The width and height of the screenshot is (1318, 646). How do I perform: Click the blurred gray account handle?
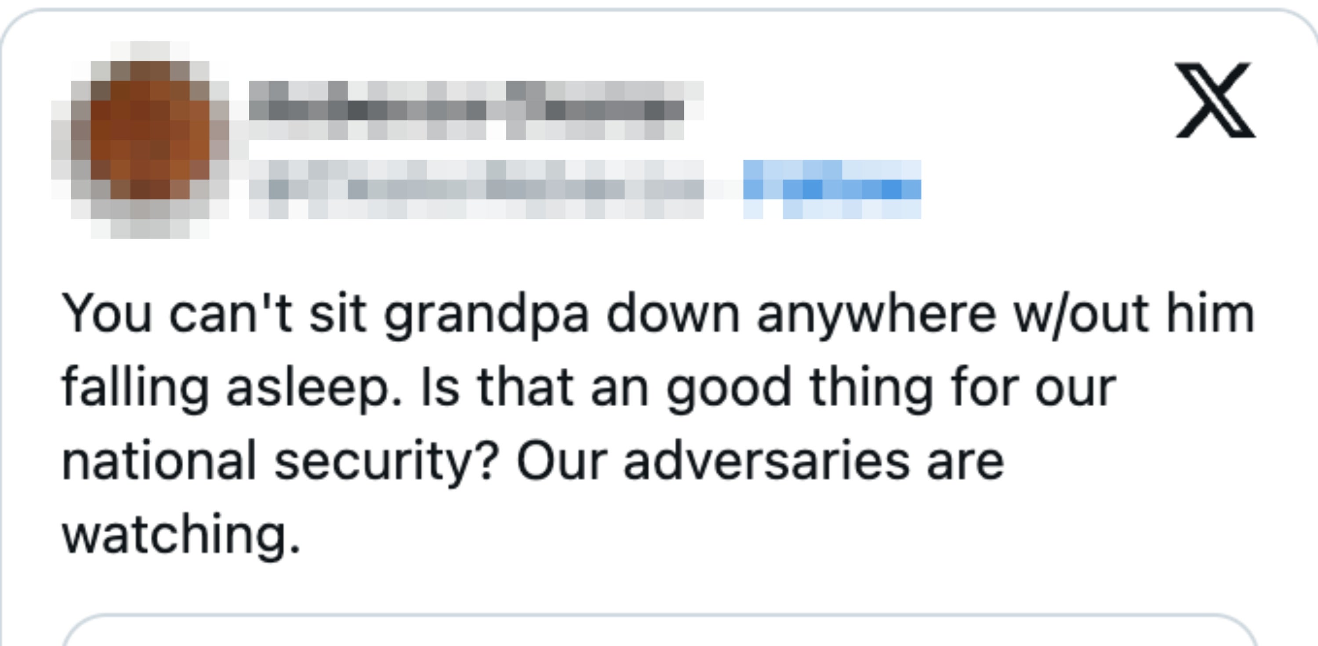[x=476, y=189]
